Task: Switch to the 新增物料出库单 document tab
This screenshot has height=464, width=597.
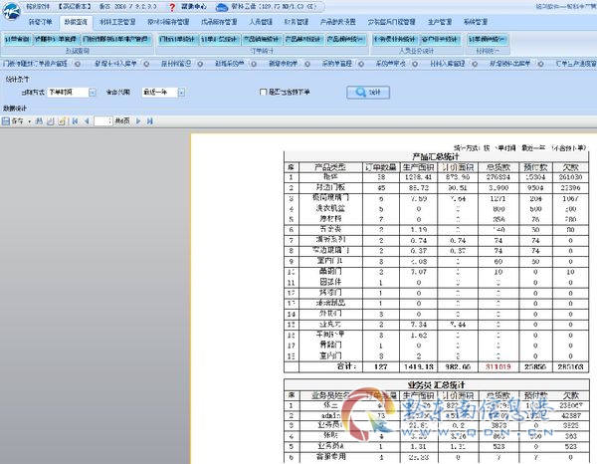Action: tap(509, 64)
